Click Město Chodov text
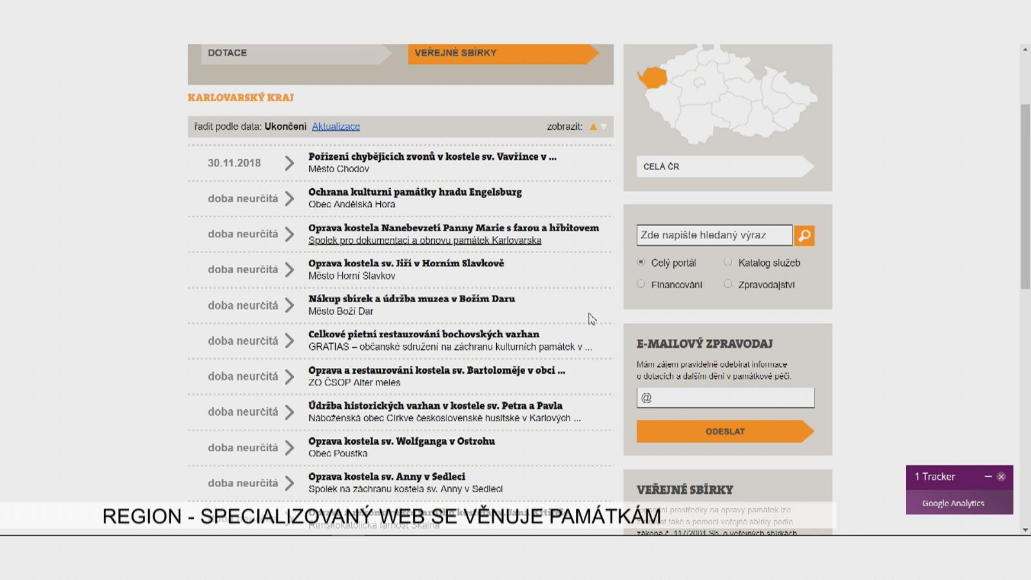The width and height of the screenshot is (1031, 580). (339, 169)
